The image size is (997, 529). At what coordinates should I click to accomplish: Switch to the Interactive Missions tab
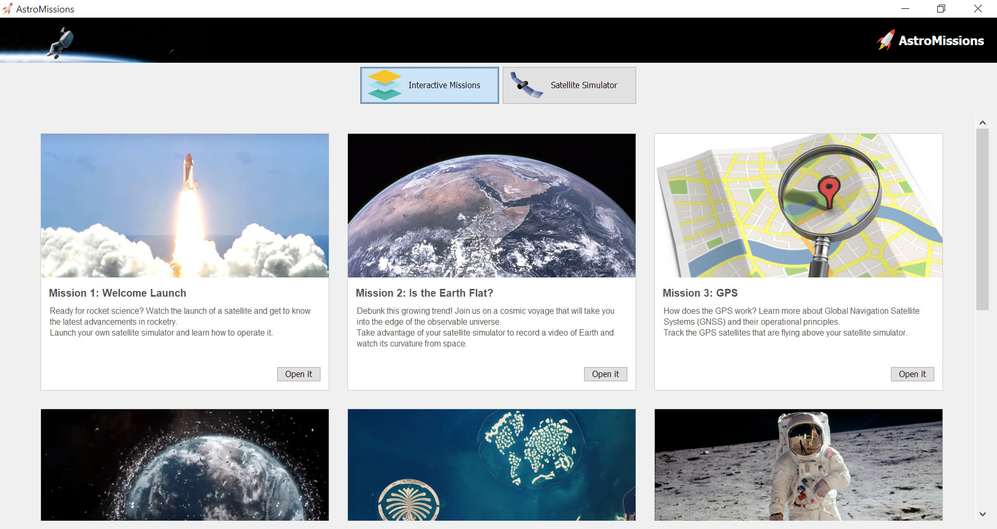429,85
